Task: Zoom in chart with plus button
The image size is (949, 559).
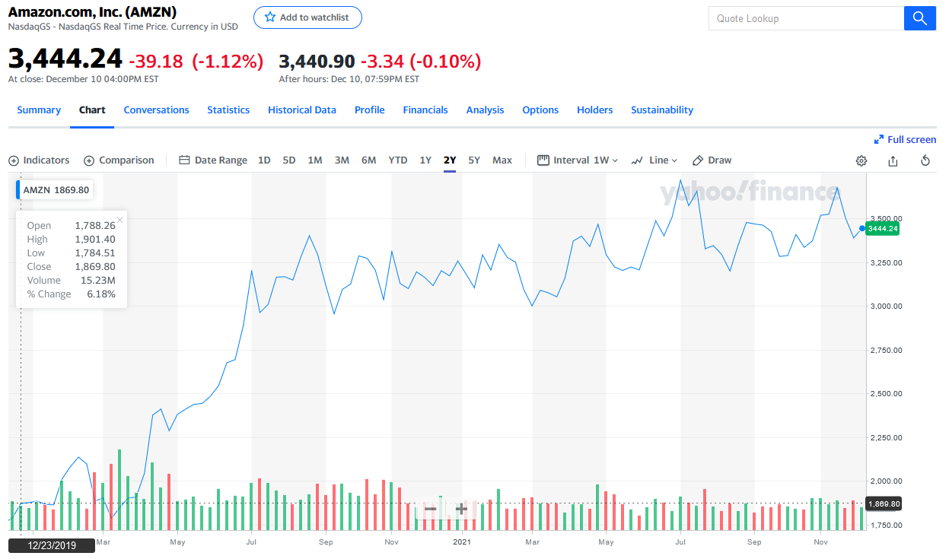Action: tap(461, 509)
